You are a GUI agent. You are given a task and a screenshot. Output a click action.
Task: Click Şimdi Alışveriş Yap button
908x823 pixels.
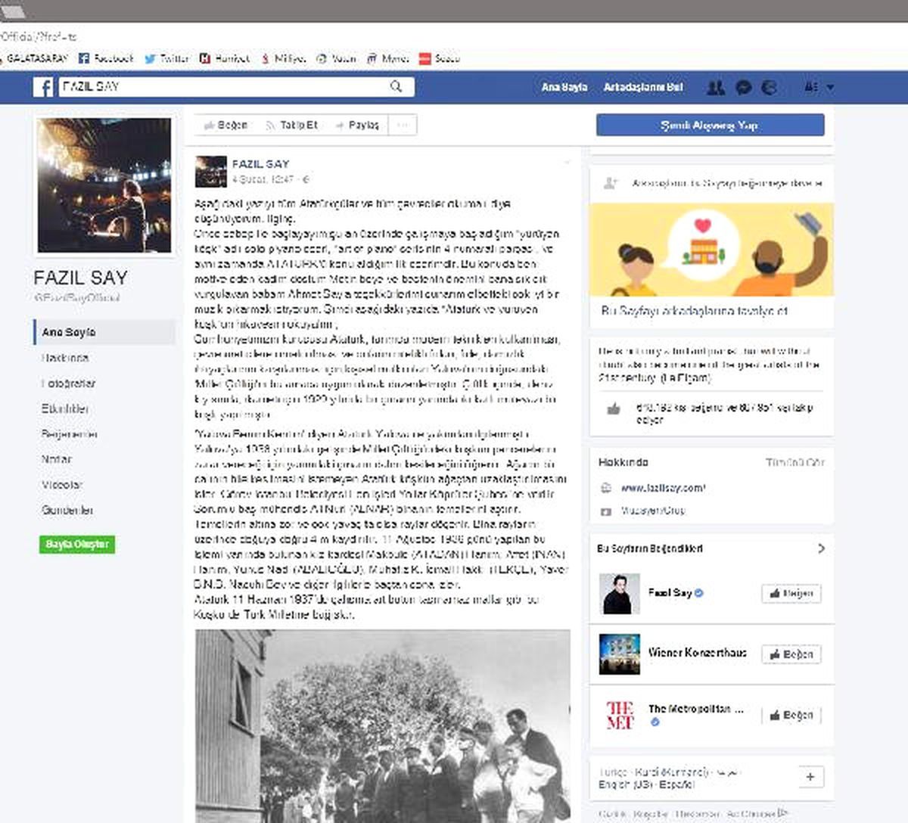click(x=710, y=126)
